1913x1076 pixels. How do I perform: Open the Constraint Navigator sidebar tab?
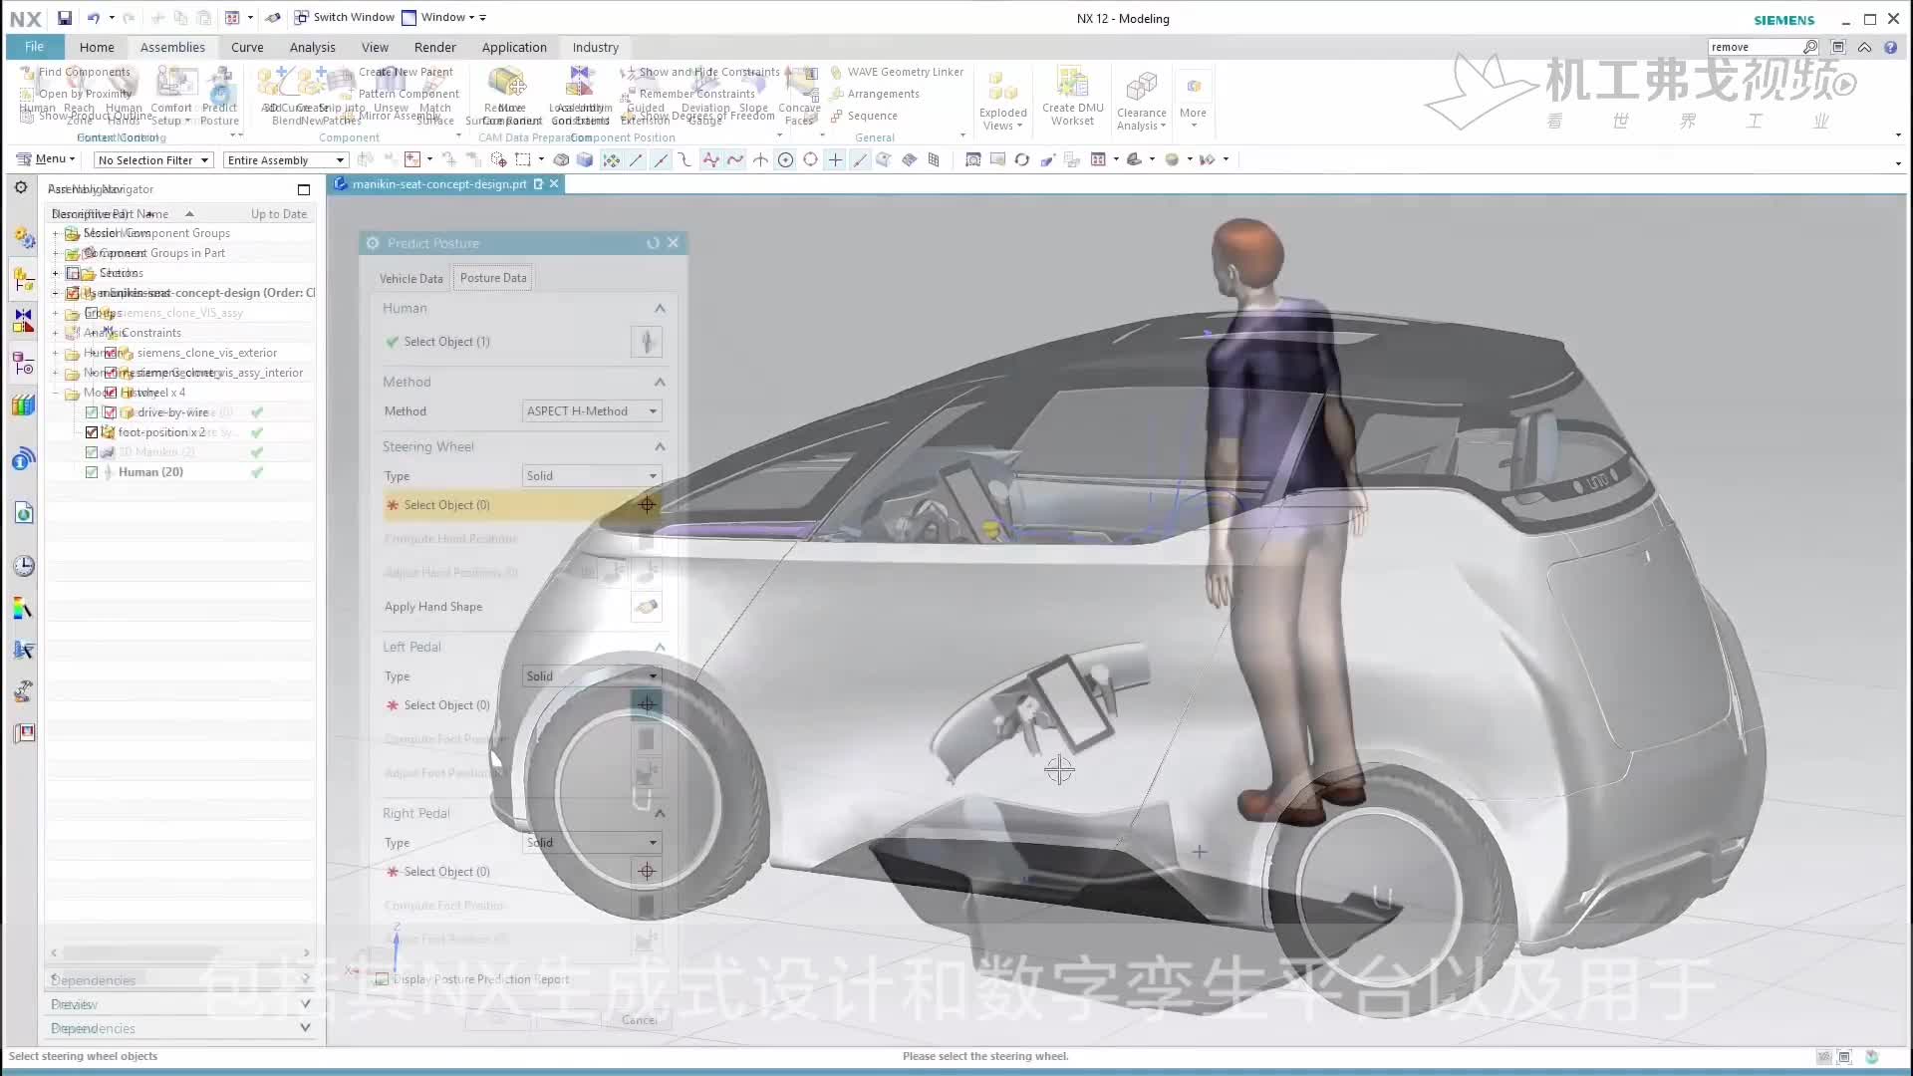24,320
